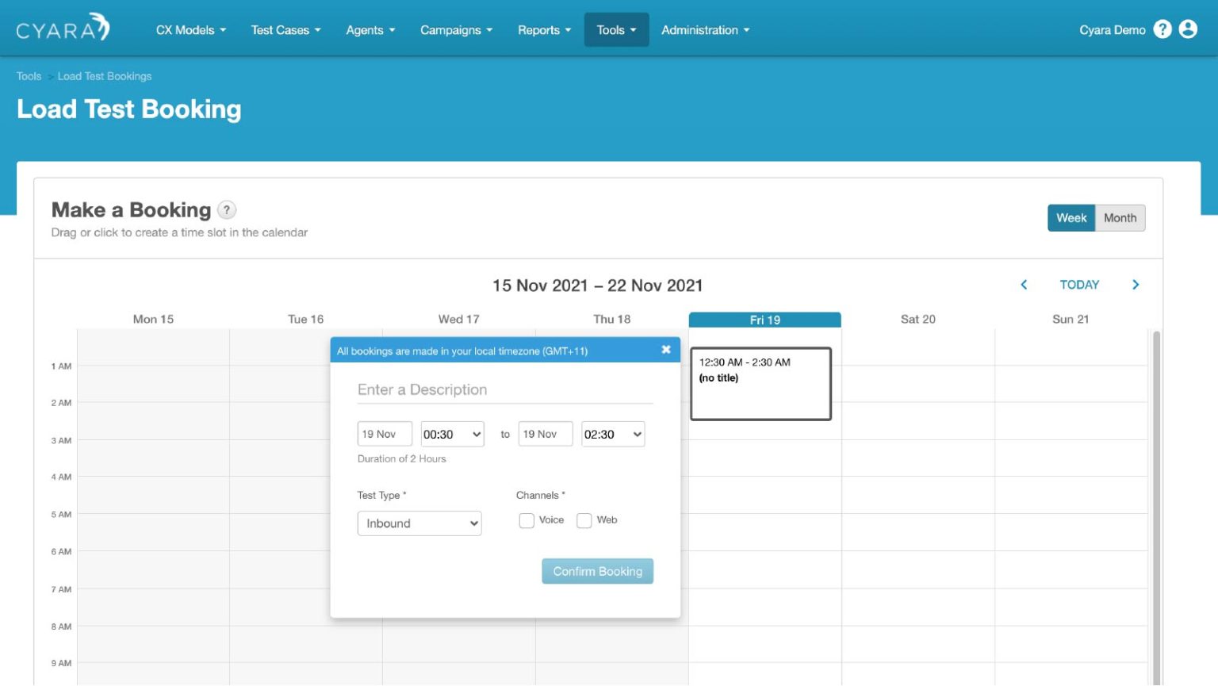Enable the Voice channel checkbox
The width and height of the screenshot is (1218, 686).
tap(527, 520)
